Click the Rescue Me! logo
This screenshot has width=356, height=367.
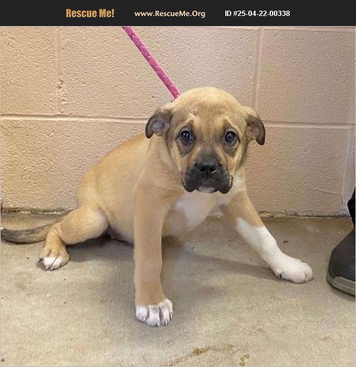click(90, 13)
